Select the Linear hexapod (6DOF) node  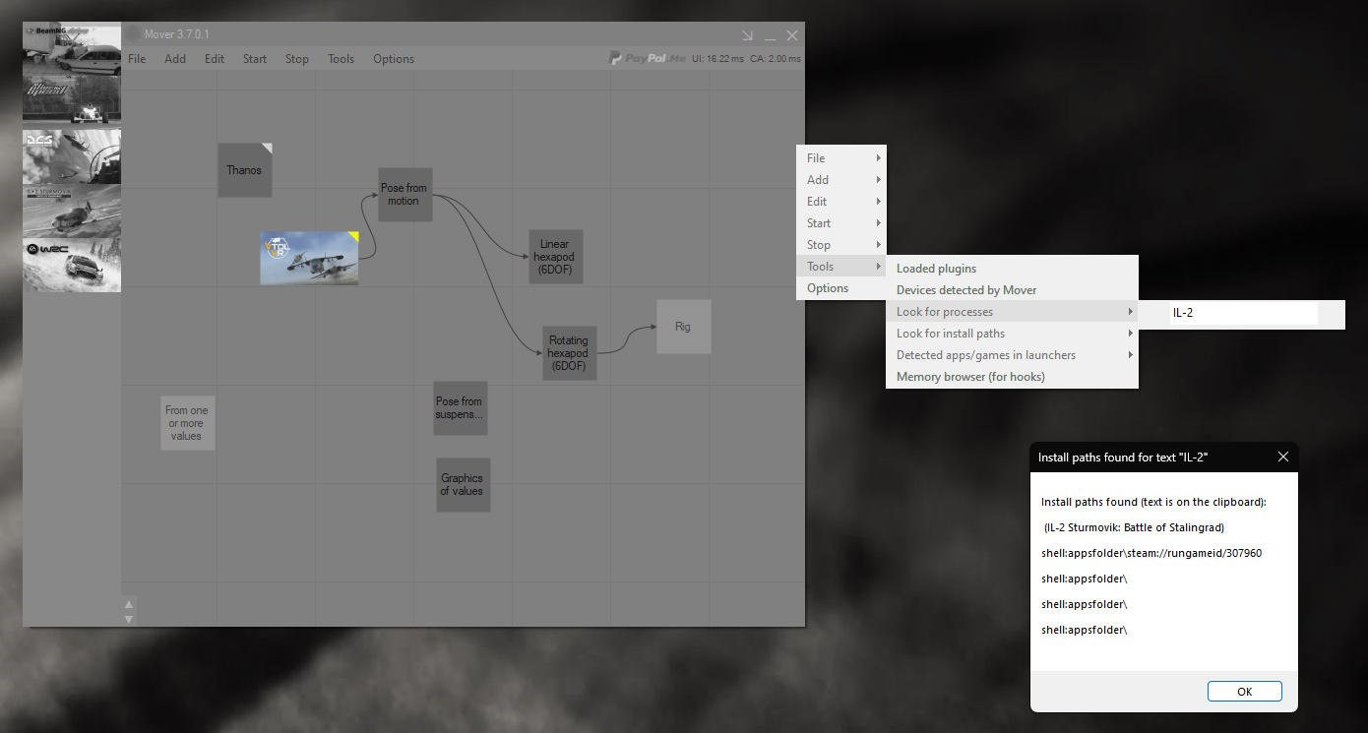tap(556, 257)
